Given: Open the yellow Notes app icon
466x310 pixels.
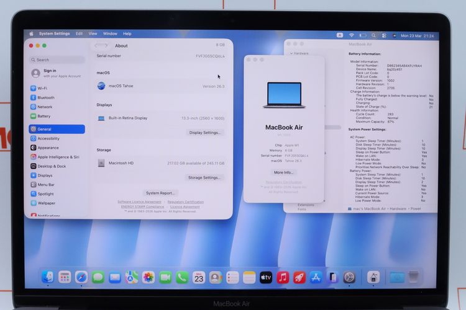Looking at the screenshot, I should [249, 277].
